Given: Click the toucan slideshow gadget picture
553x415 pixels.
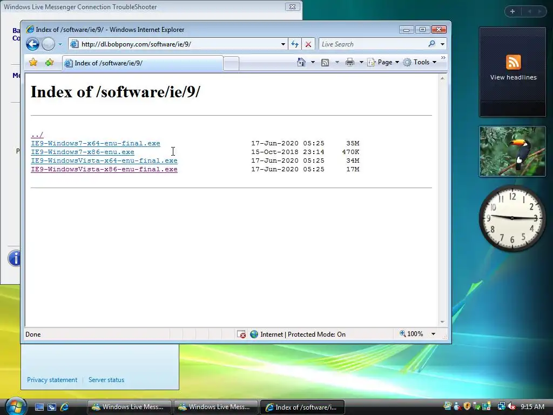Looking at the screenshot, I should (x=512, y=151).
